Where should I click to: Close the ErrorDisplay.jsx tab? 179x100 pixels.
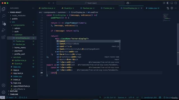click(x=142, y=8)
